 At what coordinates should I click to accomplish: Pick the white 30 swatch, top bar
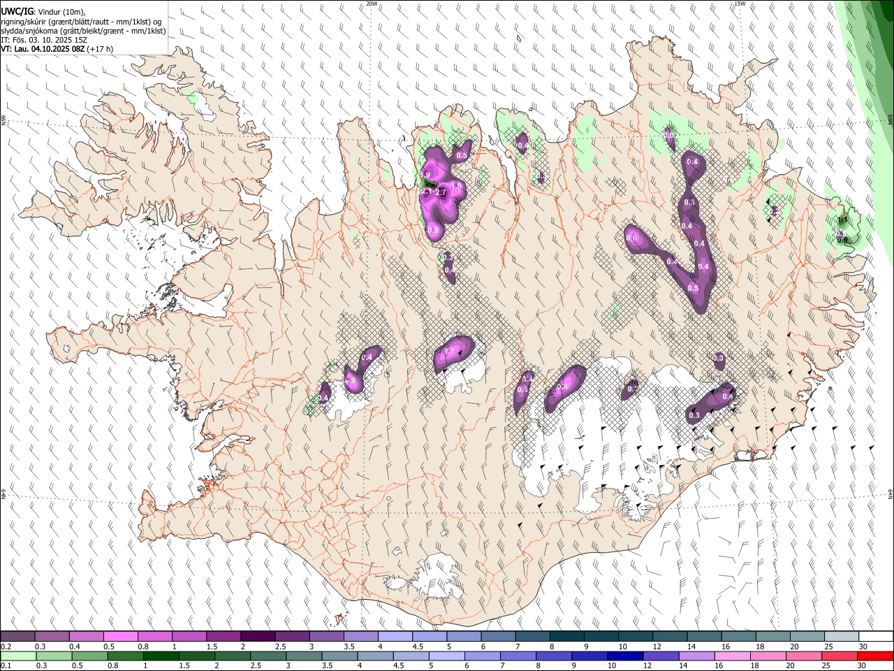pos(875,637)
